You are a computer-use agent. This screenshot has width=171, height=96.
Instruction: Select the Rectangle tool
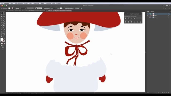2,20
